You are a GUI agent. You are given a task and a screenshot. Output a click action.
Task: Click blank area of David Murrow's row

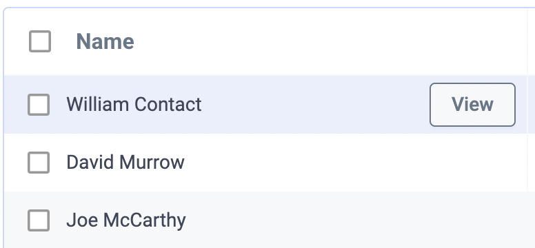(x=341, y=163)
